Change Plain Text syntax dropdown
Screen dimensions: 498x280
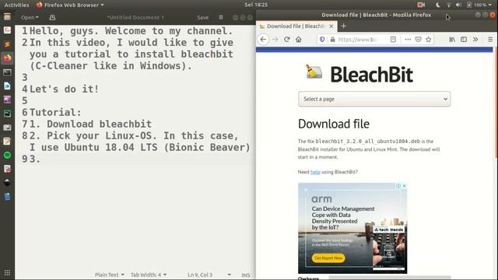tap(109, 275)
